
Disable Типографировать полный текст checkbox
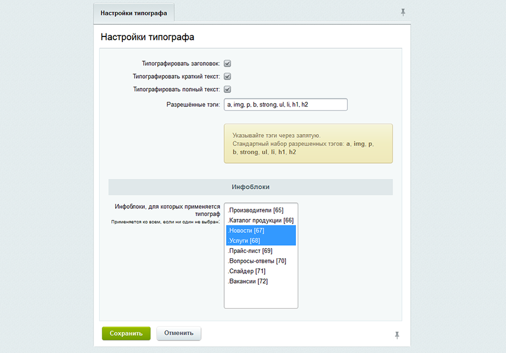(227, 89)
